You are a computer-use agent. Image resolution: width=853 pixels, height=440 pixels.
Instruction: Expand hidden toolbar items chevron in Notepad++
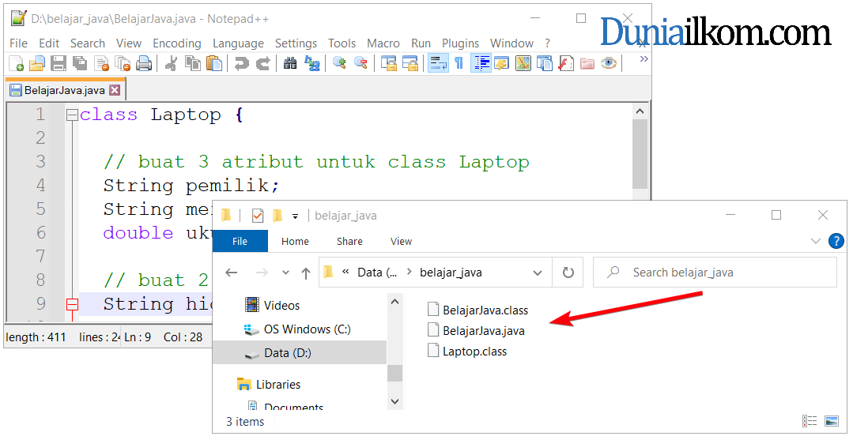[x=644, y=58]
